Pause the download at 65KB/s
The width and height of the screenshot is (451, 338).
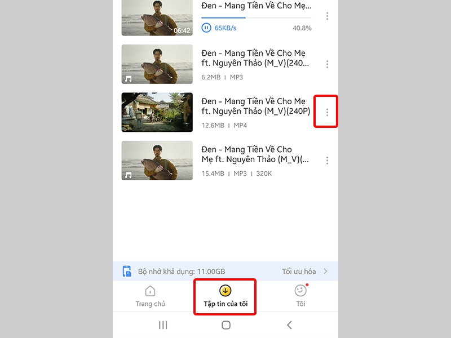pos(206,28)
